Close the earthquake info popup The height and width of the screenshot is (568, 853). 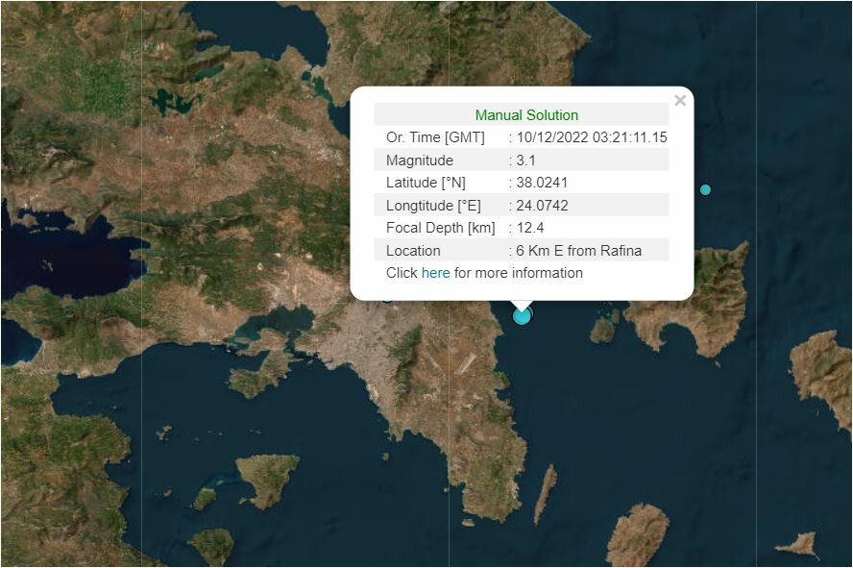(x=679, y=101)
